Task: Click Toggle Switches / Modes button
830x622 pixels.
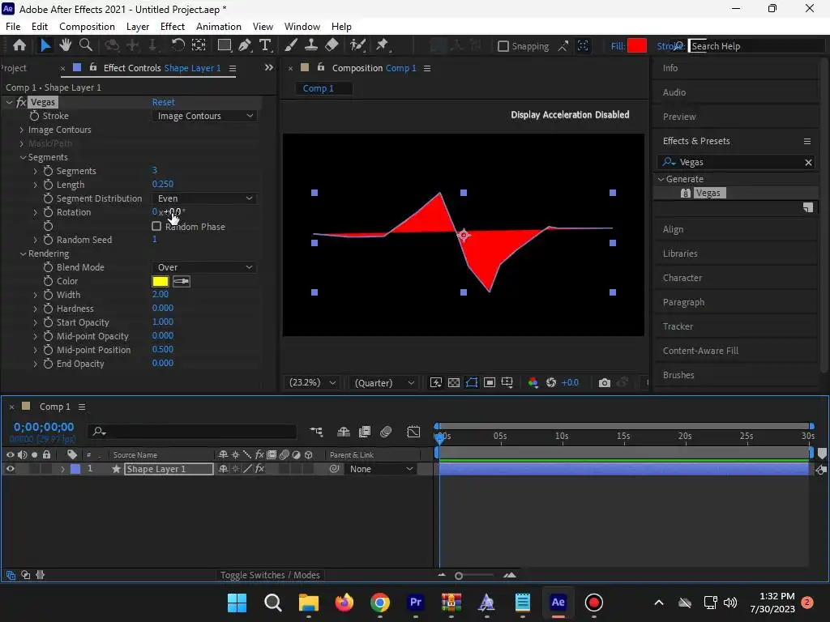Action: pos(270,575)
